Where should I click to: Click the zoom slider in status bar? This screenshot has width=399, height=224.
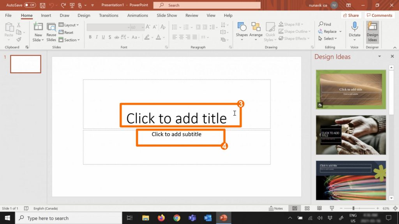pyautogui.click(x=353, y=208)
